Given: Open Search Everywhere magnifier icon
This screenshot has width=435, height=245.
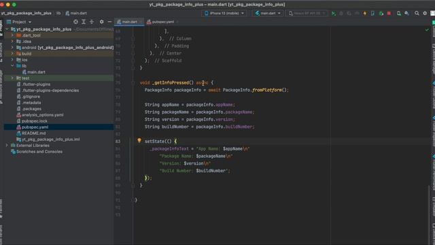Looking at the screenshot, I should (417, 14).
